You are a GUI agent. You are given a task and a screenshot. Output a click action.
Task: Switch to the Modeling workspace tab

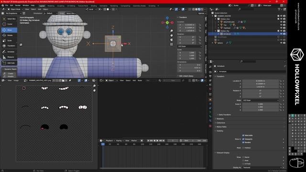click(x=51, y=6)
